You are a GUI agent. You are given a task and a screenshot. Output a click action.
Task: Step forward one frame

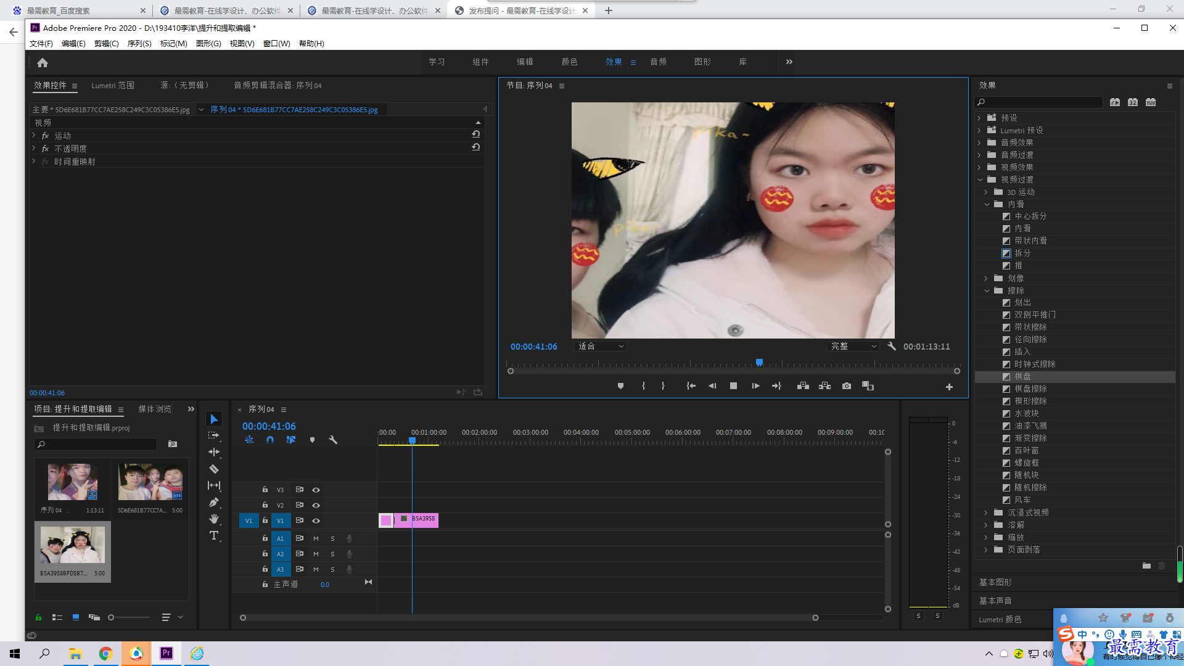pos(755,386)
